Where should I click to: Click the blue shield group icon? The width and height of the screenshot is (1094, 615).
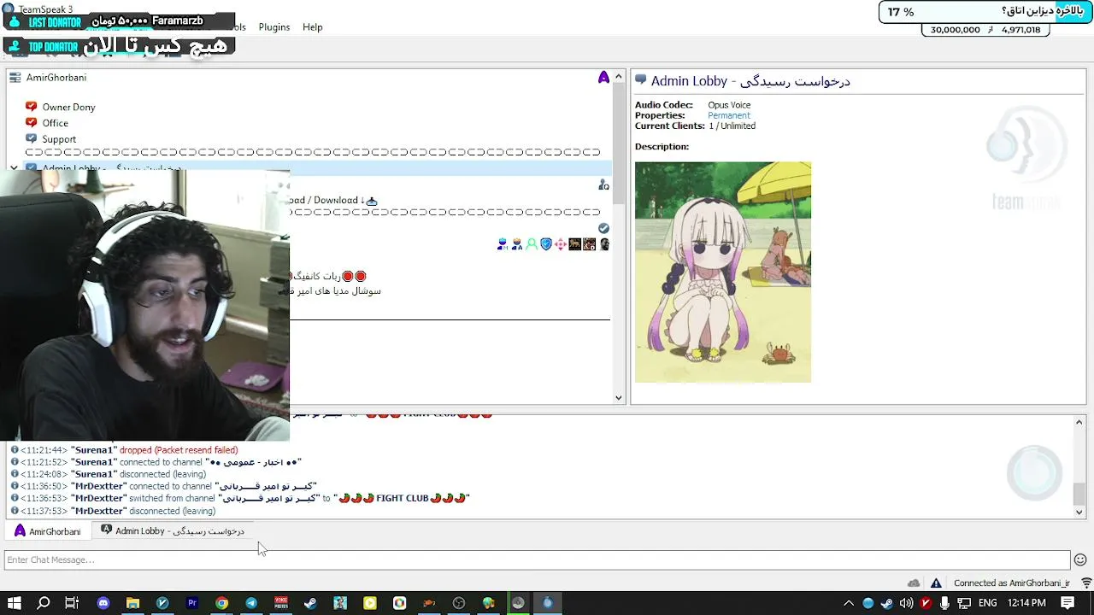[546, 244]
